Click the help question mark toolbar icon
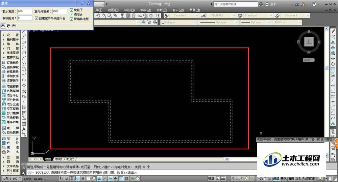This screenshot has height=182, width=338. point(158,16)
